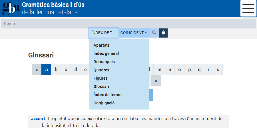Image resolution: width=257 pixels, height=128 pixels.
Task: Go to previous letters page arrow
Action: 37,70
